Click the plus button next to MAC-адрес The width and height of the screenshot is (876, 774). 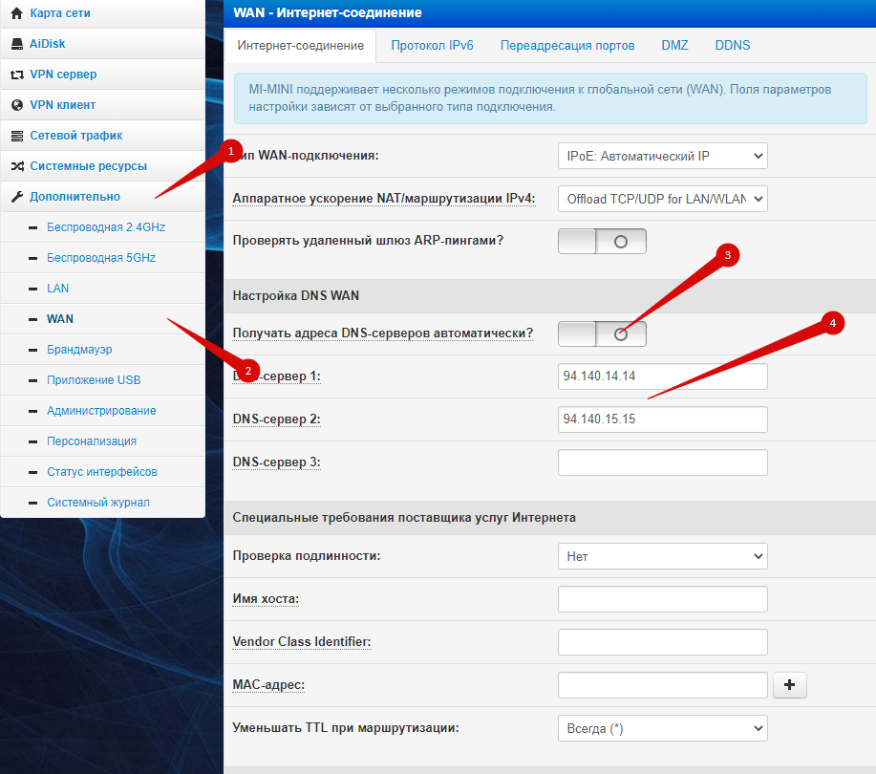tap(789, 684)
